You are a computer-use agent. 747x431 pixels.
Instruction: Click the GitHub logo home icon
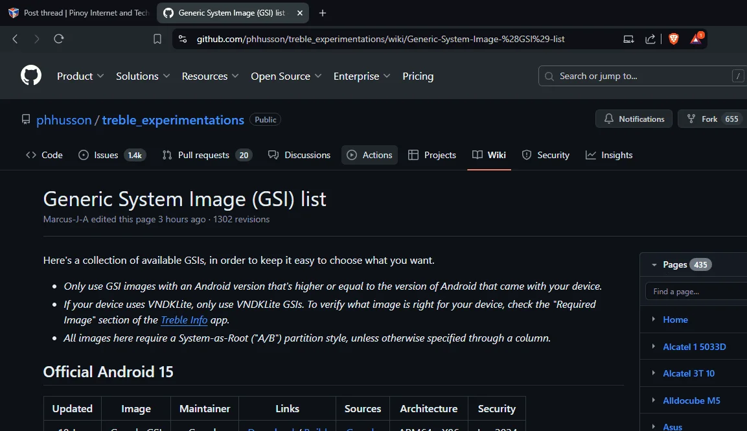pos(31,76)
